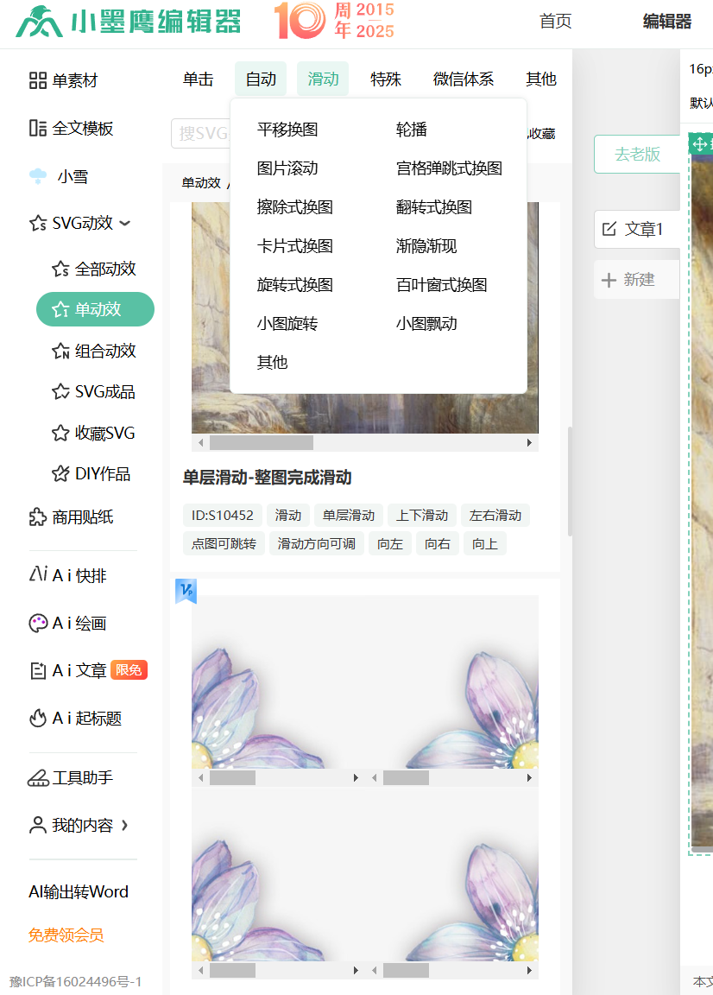Select 组合动效 in sidebar tree
713x995 pixels.
point(105,351)
